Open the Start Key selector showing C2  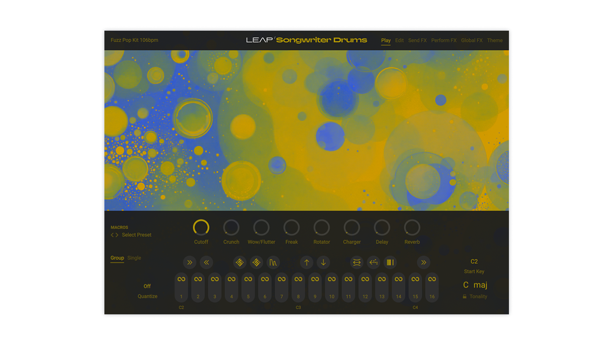pos(474,262)
